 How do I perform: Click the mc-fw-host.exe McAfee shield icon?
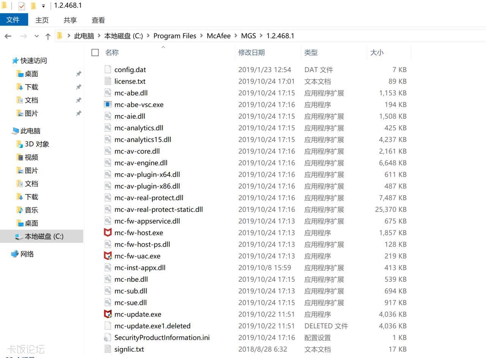click(x=108, y=232)
